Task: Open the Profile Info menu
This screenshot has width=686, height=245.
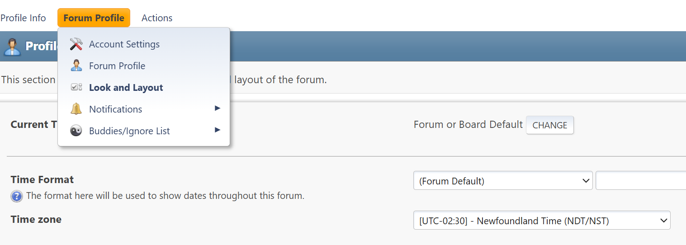Action: coord(23,18)
